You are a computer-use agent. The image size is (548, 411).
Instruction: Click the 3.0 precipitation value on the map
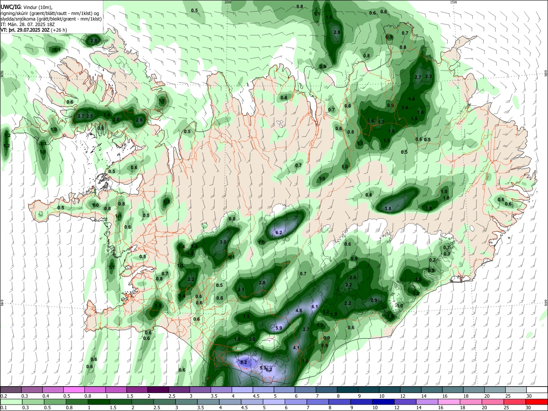point(223,242)
